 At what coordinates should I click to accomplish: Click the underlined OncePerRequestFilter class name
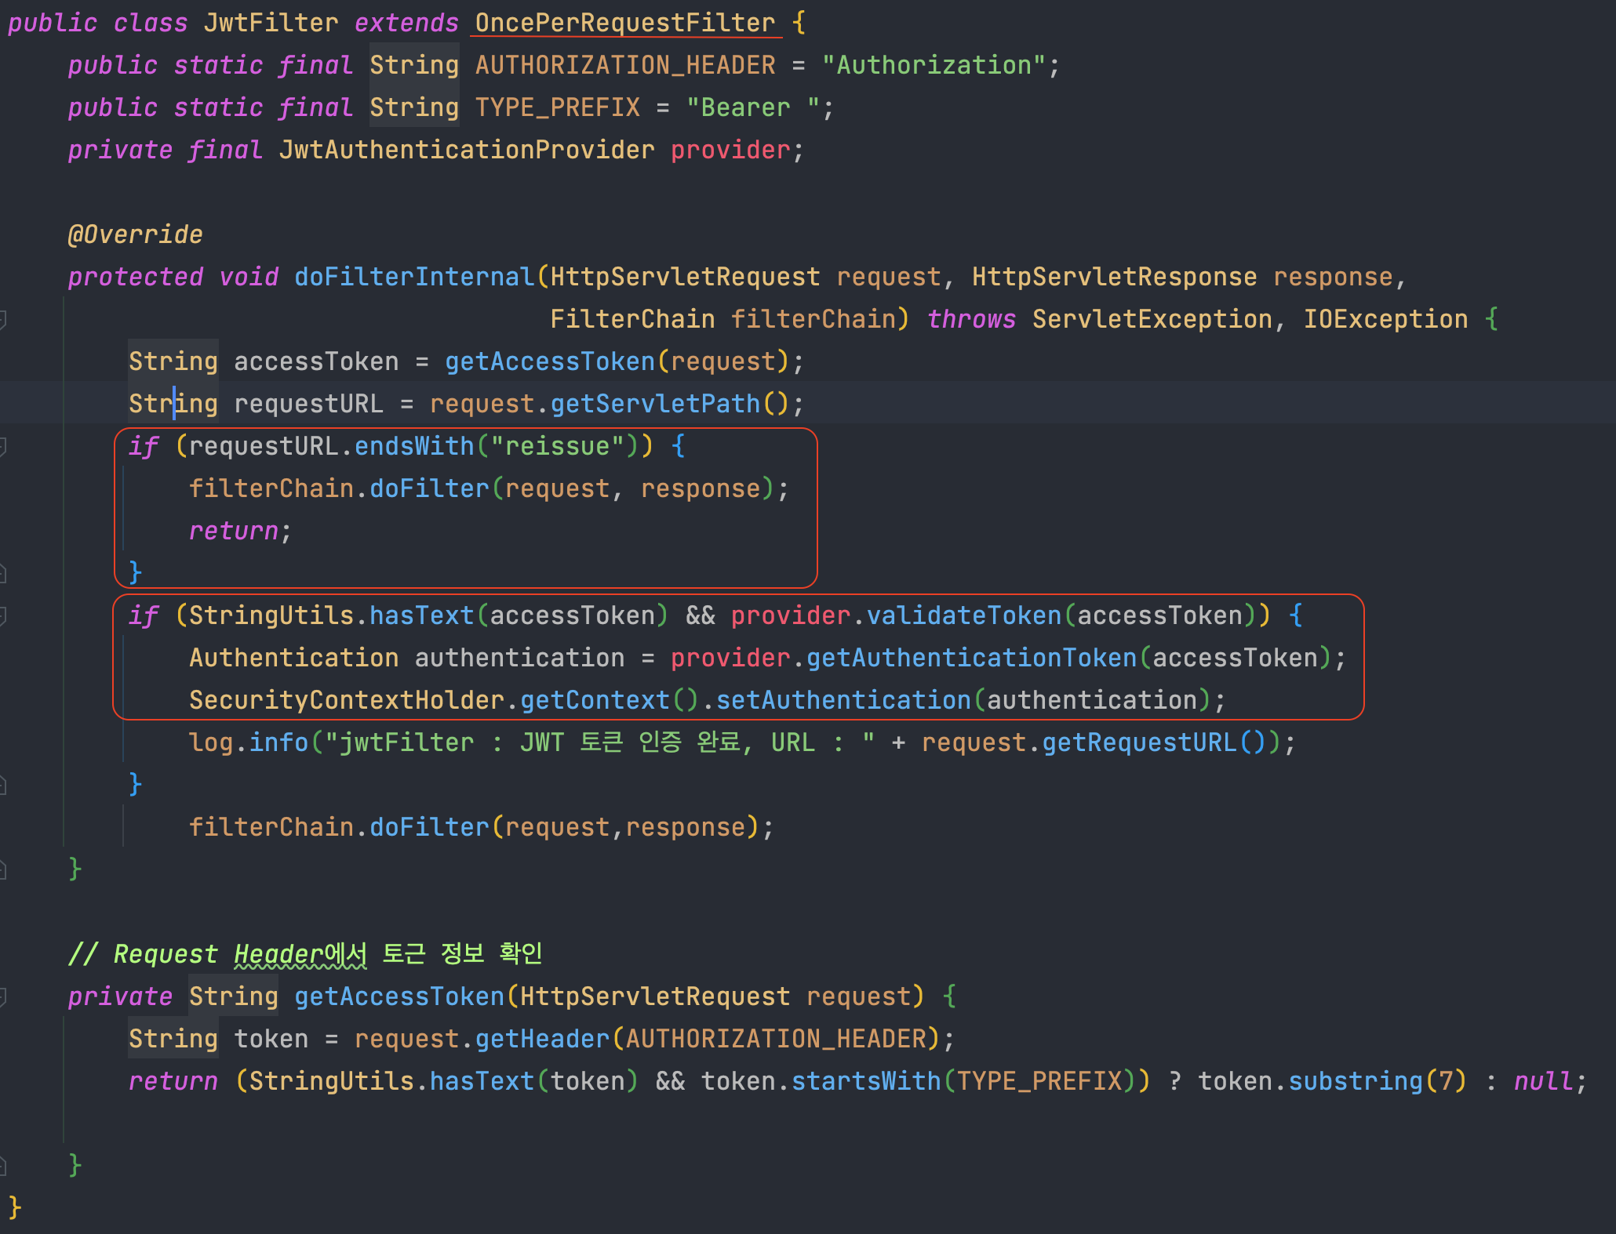pyautogui.click(x=624, y=23)
